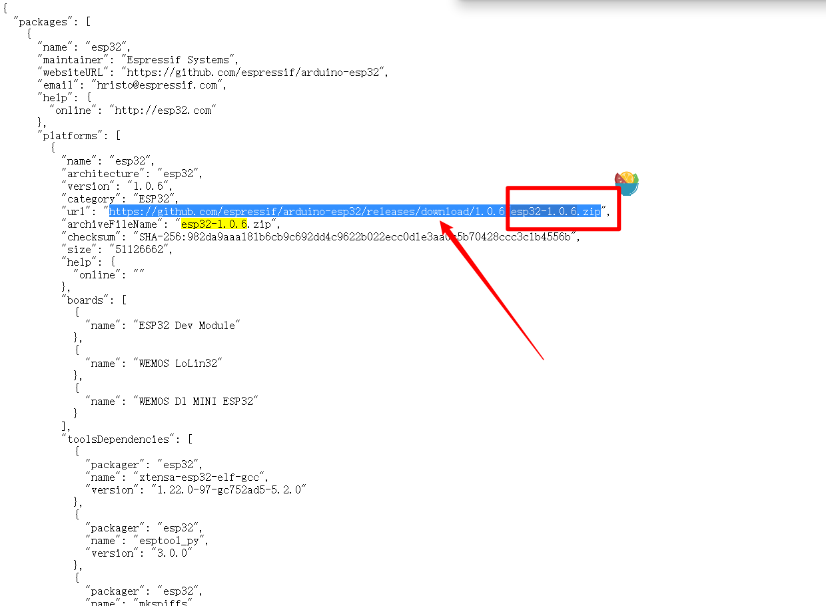Viewport: 826px width, 606px height.
Task: Select the "category": "ESP32" line
Action: [120, 199]
